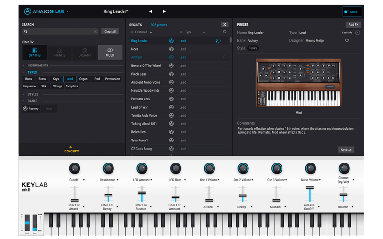Viewport: 383px width, 239px height.
Task: Click the LFO Rate knob
Action: (x=176, y=169)
